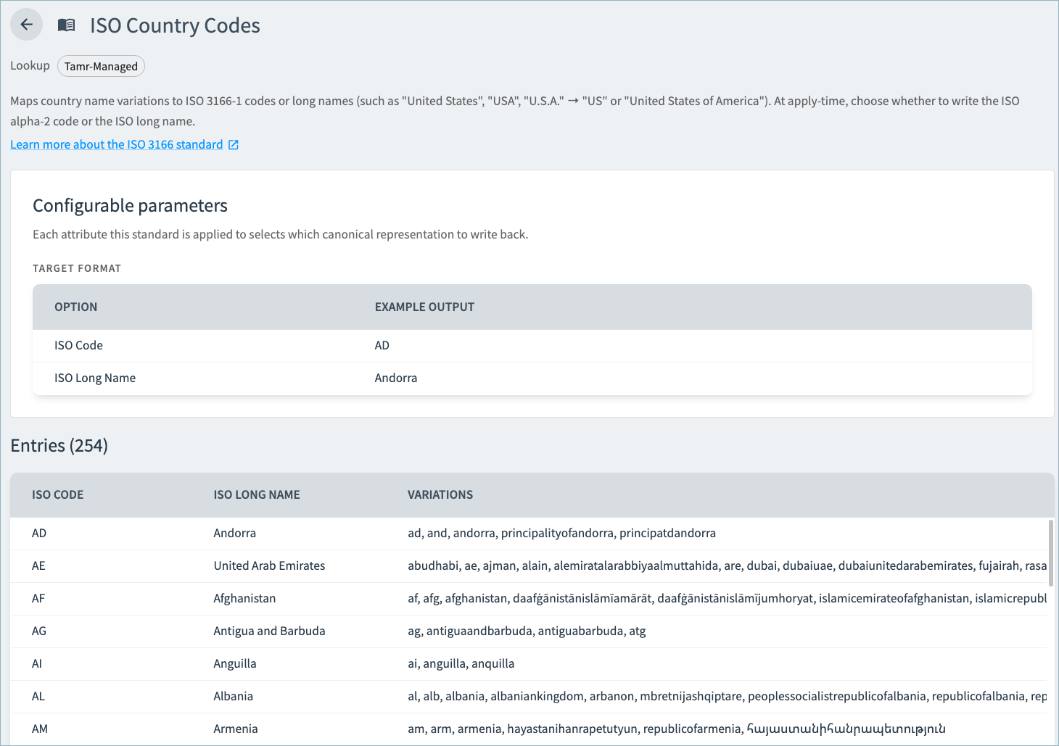
Task: Click the ISO LONG NAME column header
Action: click(257, 494)
